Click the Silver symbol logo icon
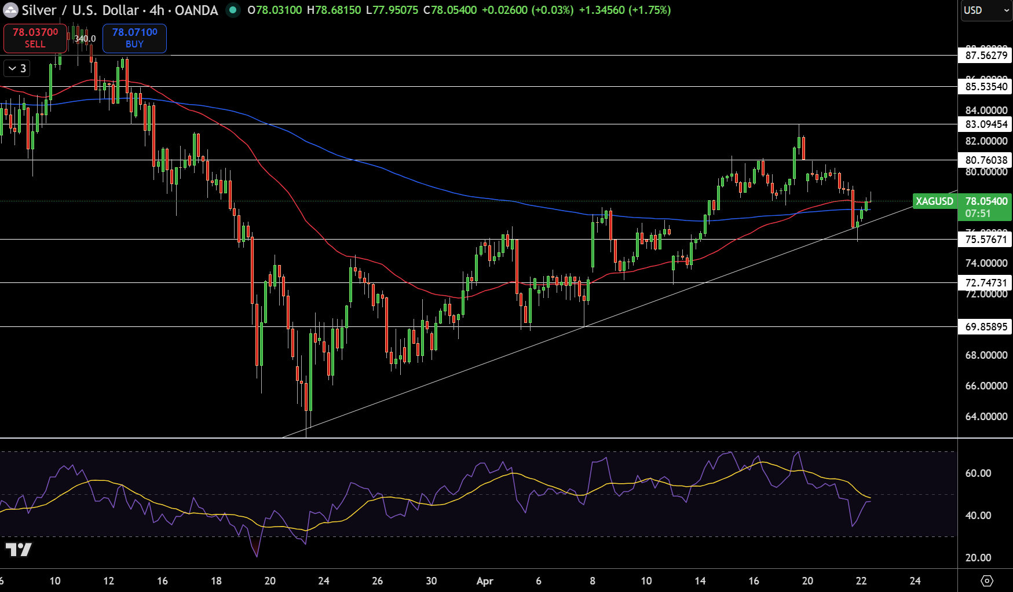 (x=10, y=10)
